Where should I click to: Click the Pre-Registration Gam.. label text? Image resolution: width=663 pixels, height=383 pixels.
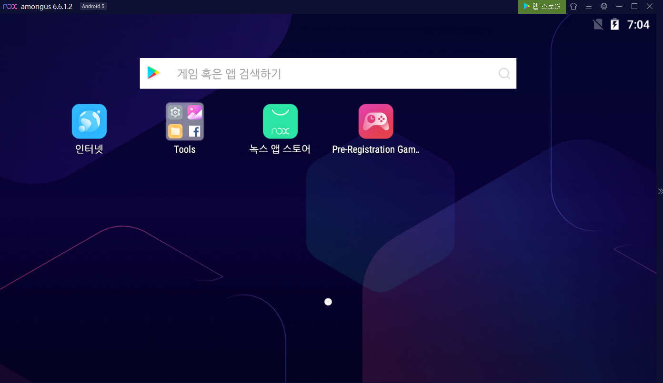click(376, 149)
